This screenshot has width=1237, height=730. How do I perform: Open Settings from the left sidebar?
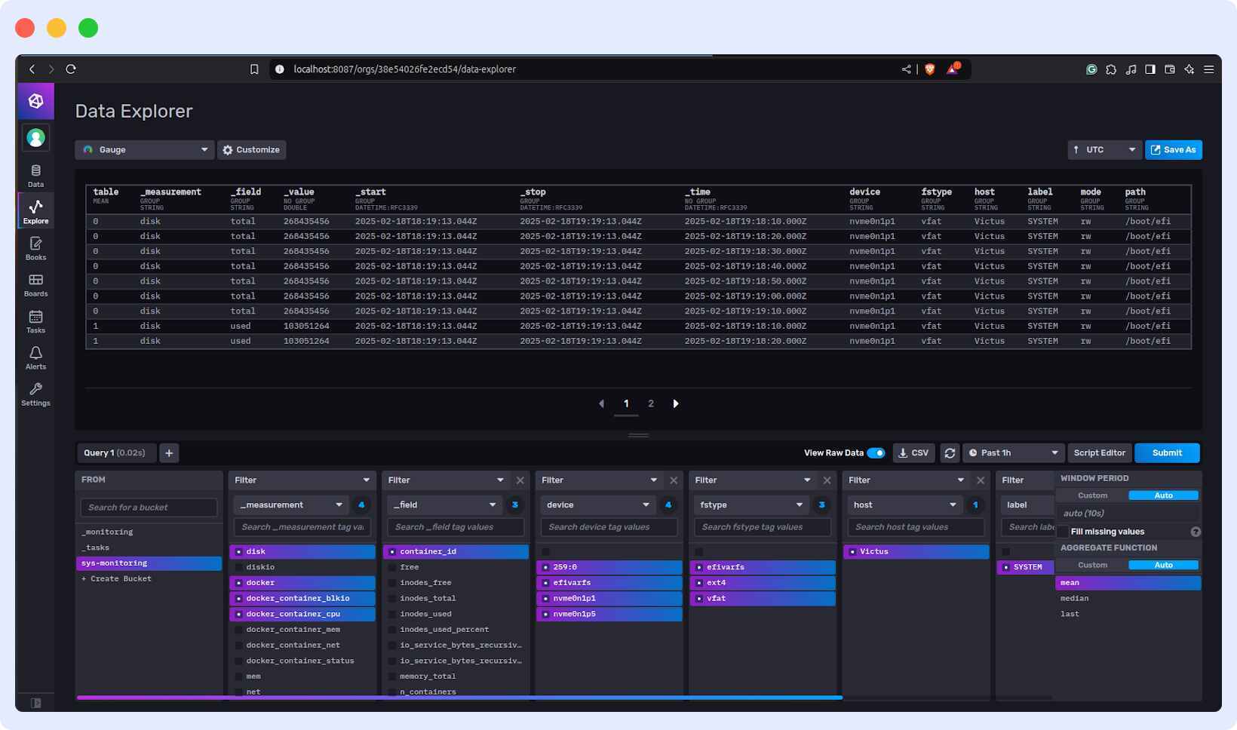[x=35, y=394]
